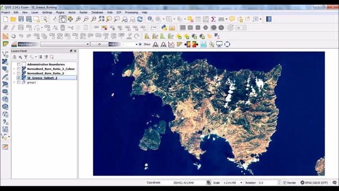Open the Layer menu

click(x=34, y=12)
